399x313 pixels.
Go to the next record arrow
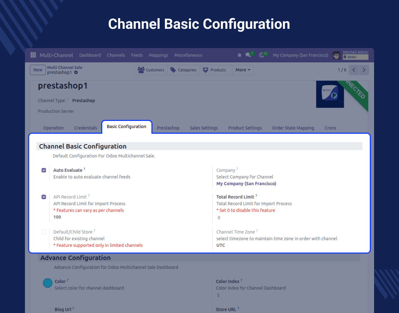pos(364,70)
